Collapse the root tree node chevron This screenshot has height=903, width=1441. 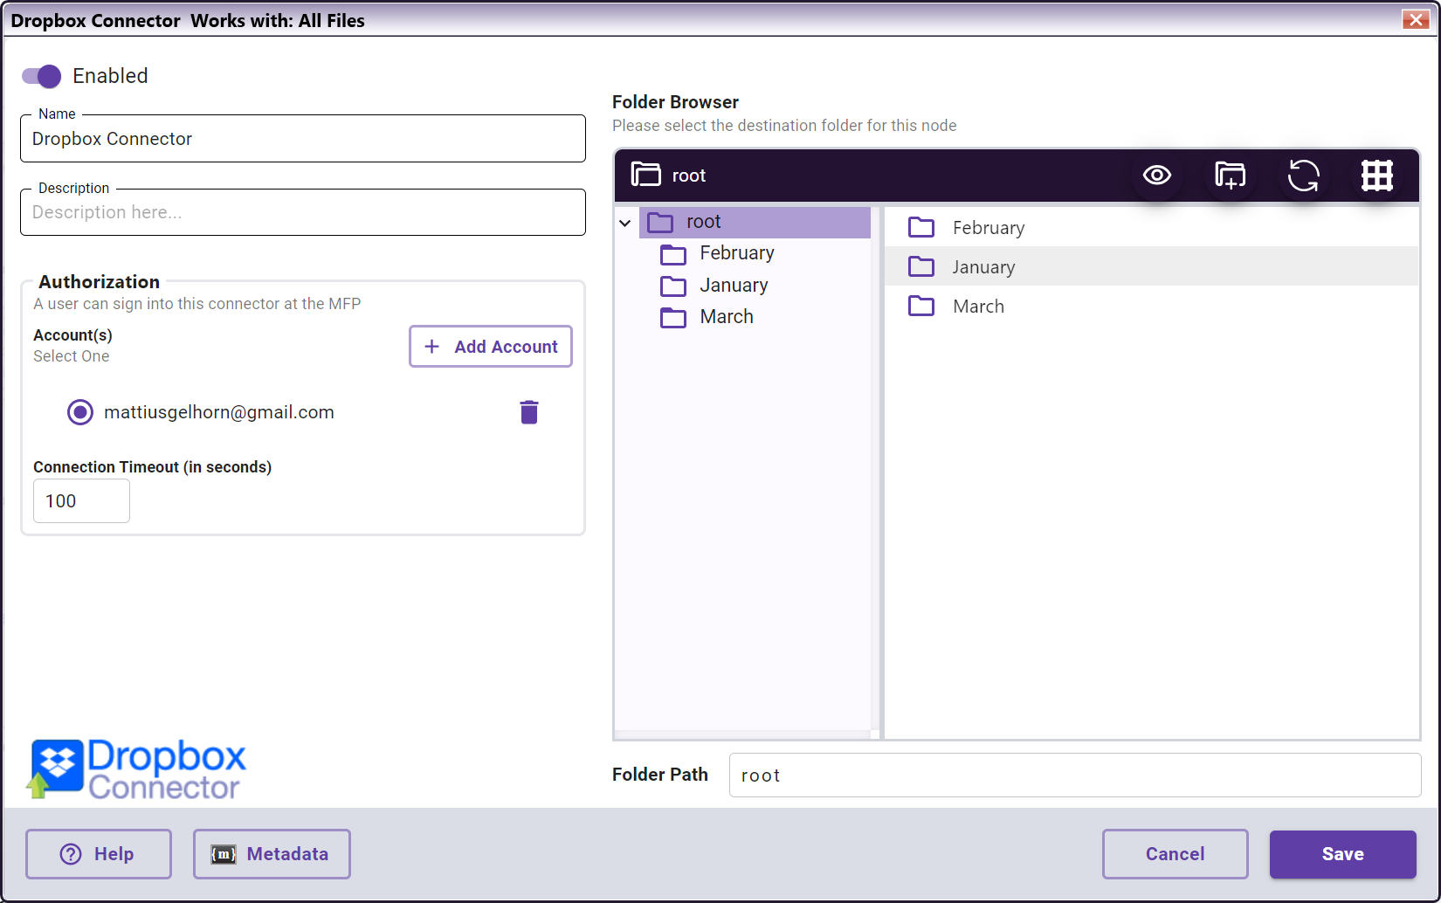point(625,223)
